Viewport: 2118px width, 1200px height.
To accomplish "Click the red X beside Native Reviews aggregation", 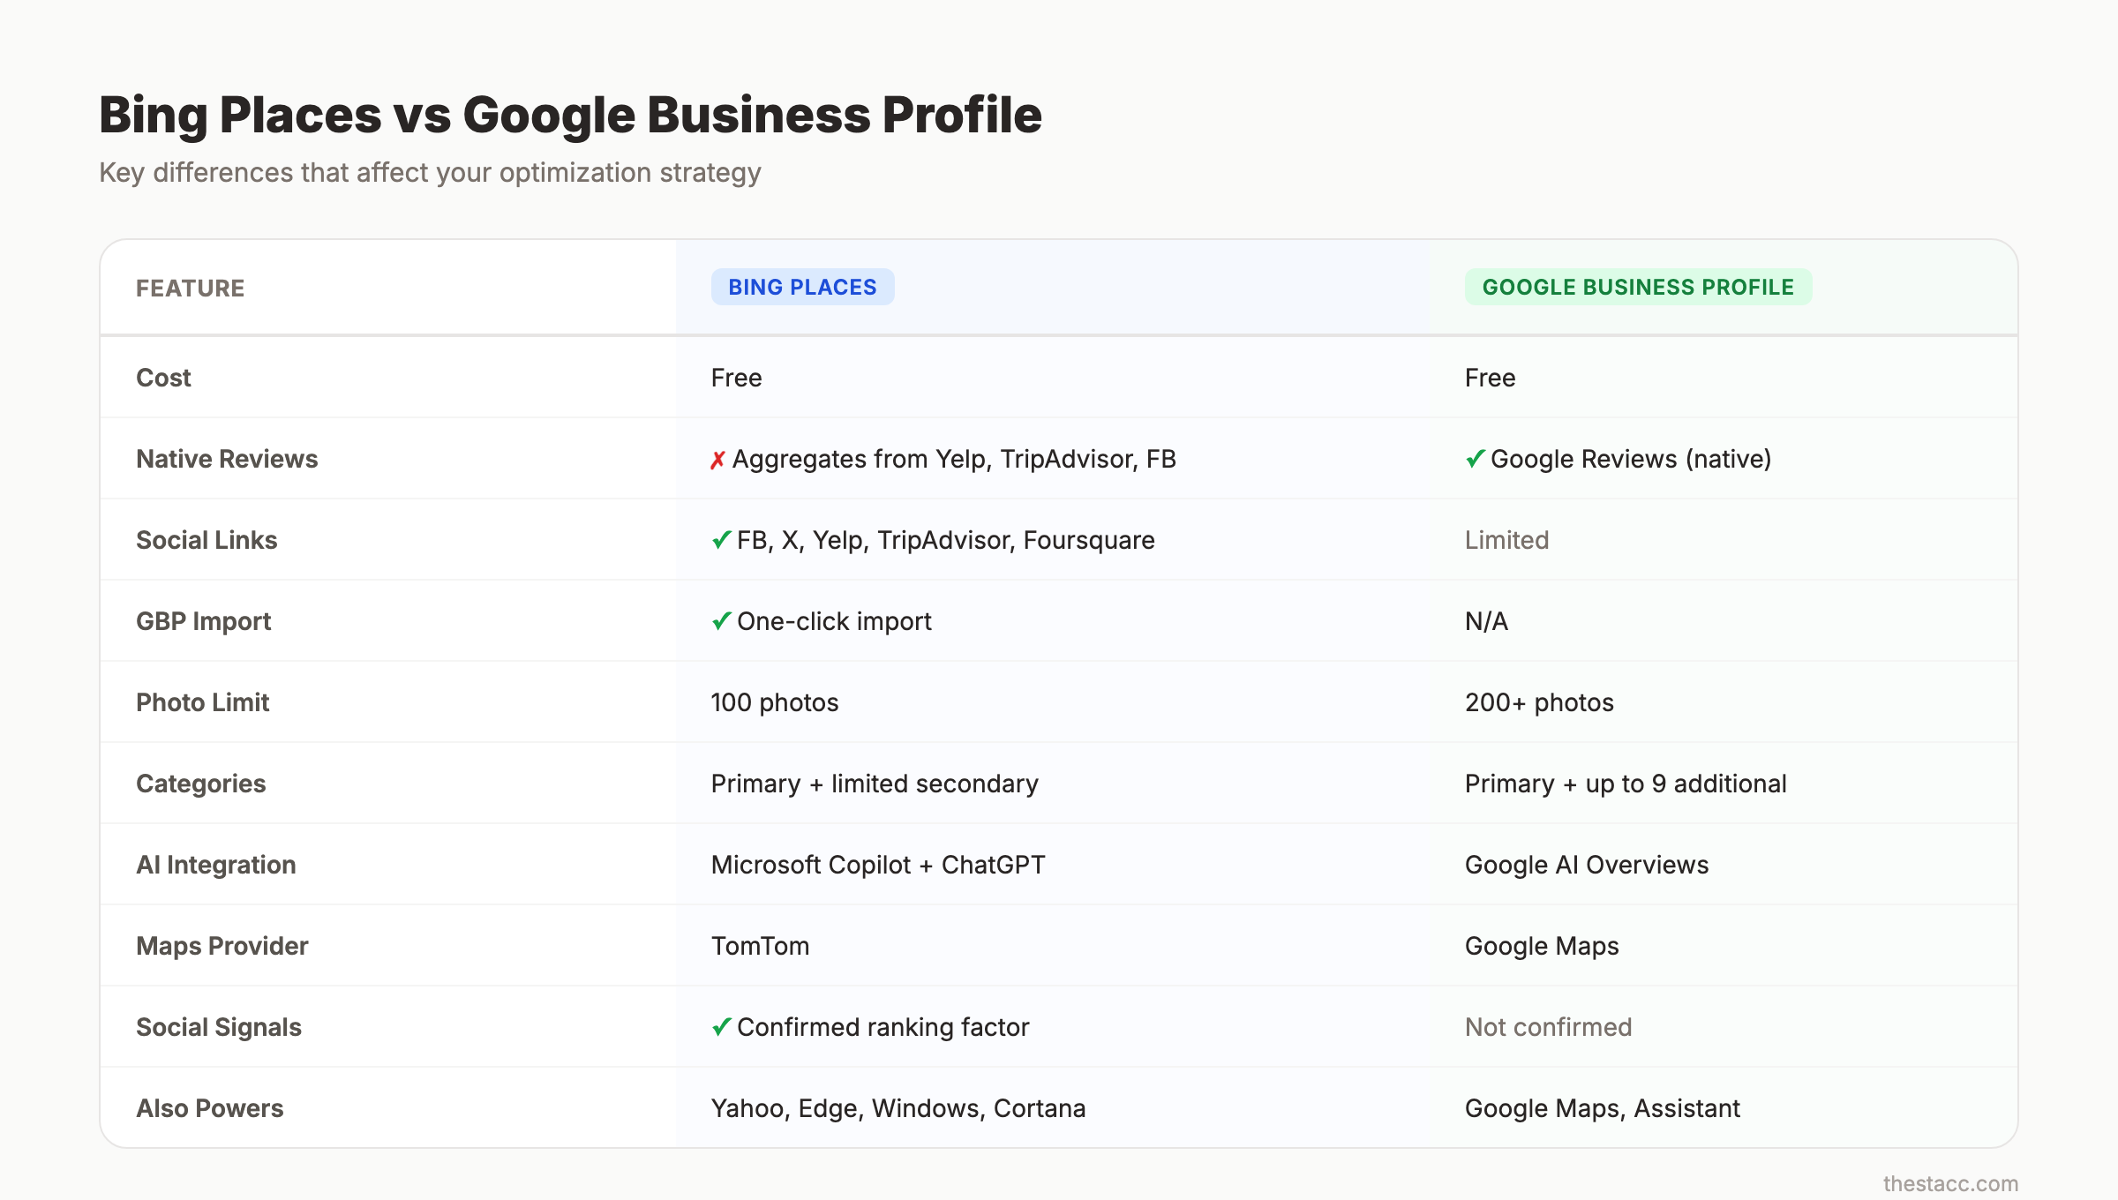I will [717, 458].
